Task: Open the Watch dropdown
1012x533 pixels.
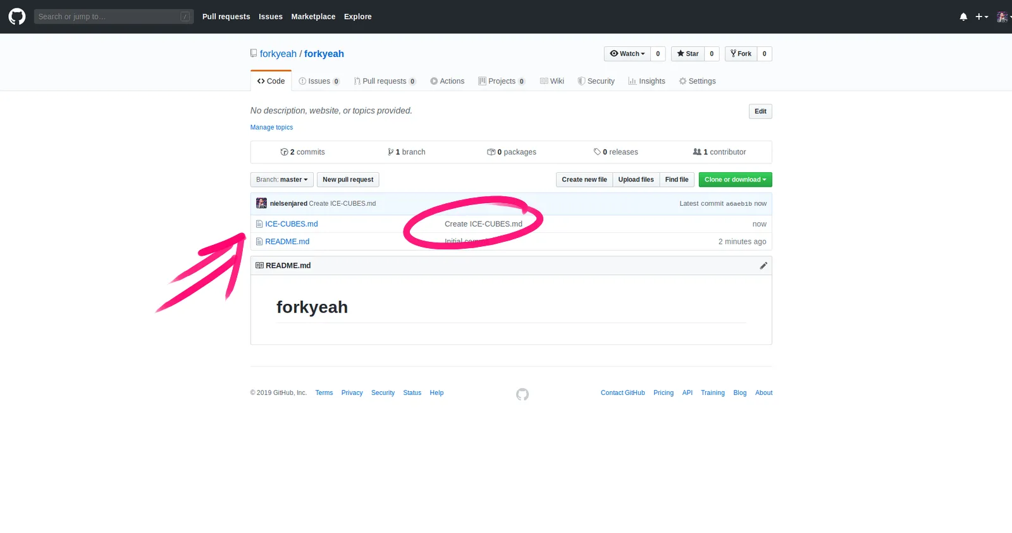Action: tap(627, 54)
